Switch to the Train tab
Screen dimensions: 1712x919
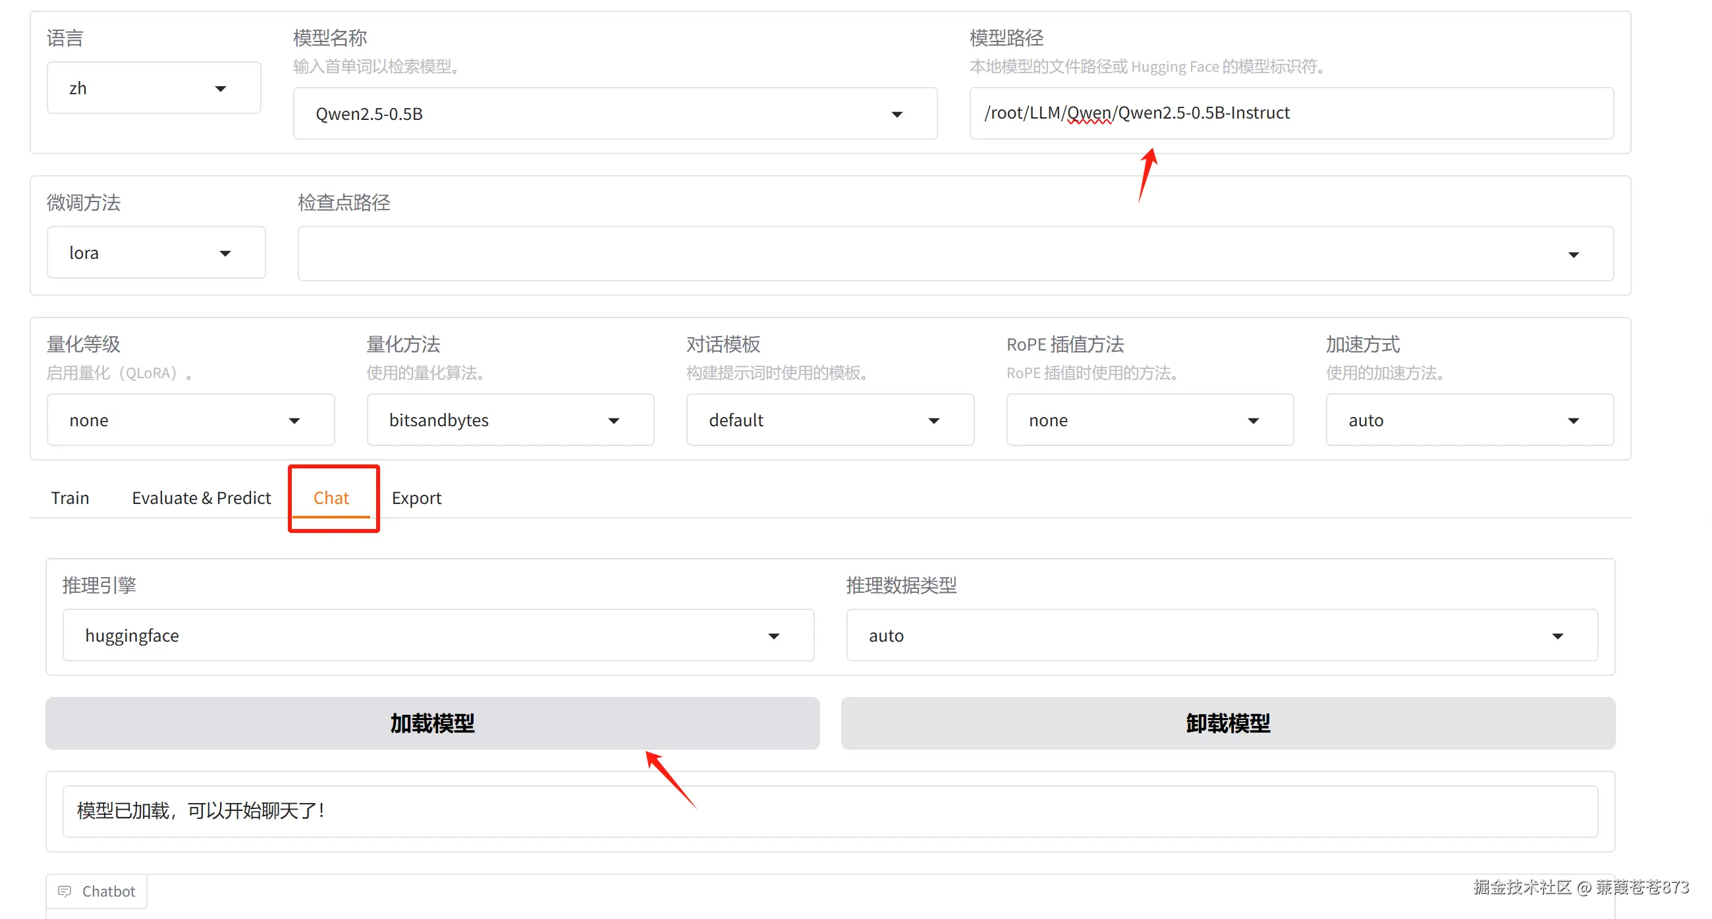[70, 497]
